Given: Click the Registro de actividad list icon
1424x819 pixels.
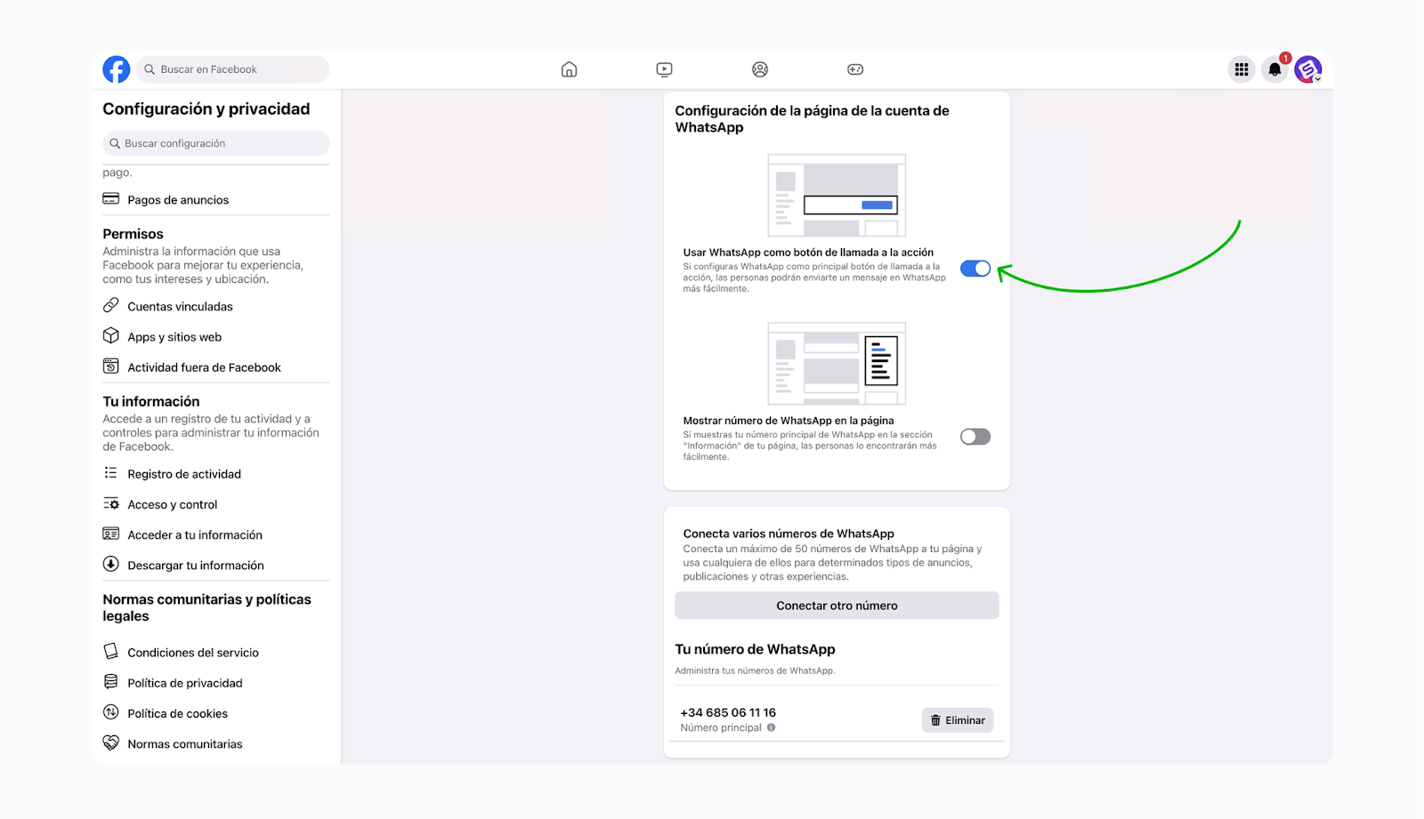Looking at the screenshot, I should tap(111, 473).
